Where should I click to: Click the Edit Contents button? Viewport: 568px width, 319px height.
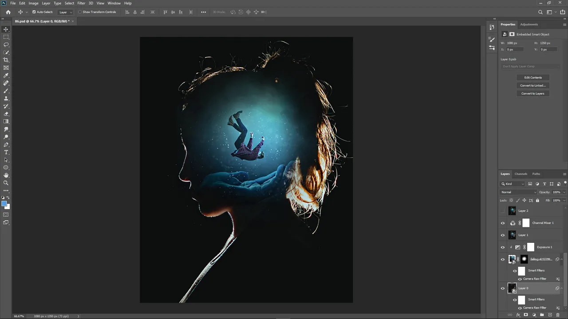pyautogui.click(x=533, y=78)
